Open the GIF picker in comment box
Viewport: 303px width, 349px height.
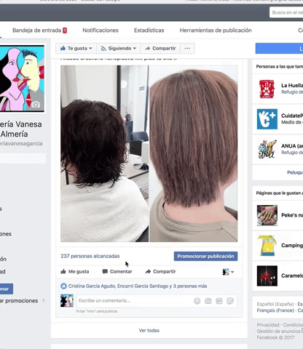219,301
